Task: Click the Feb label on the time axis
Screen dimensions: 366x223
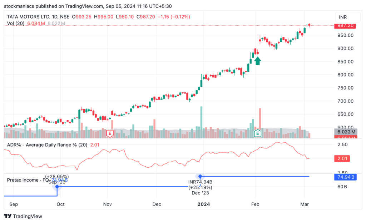Action: coord(255,204)
